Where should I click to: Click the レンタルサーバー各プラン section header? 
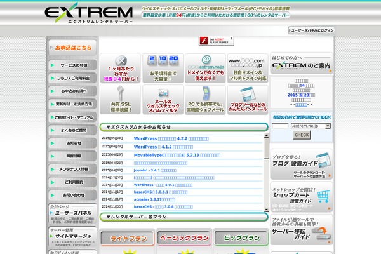pos(184,217)
